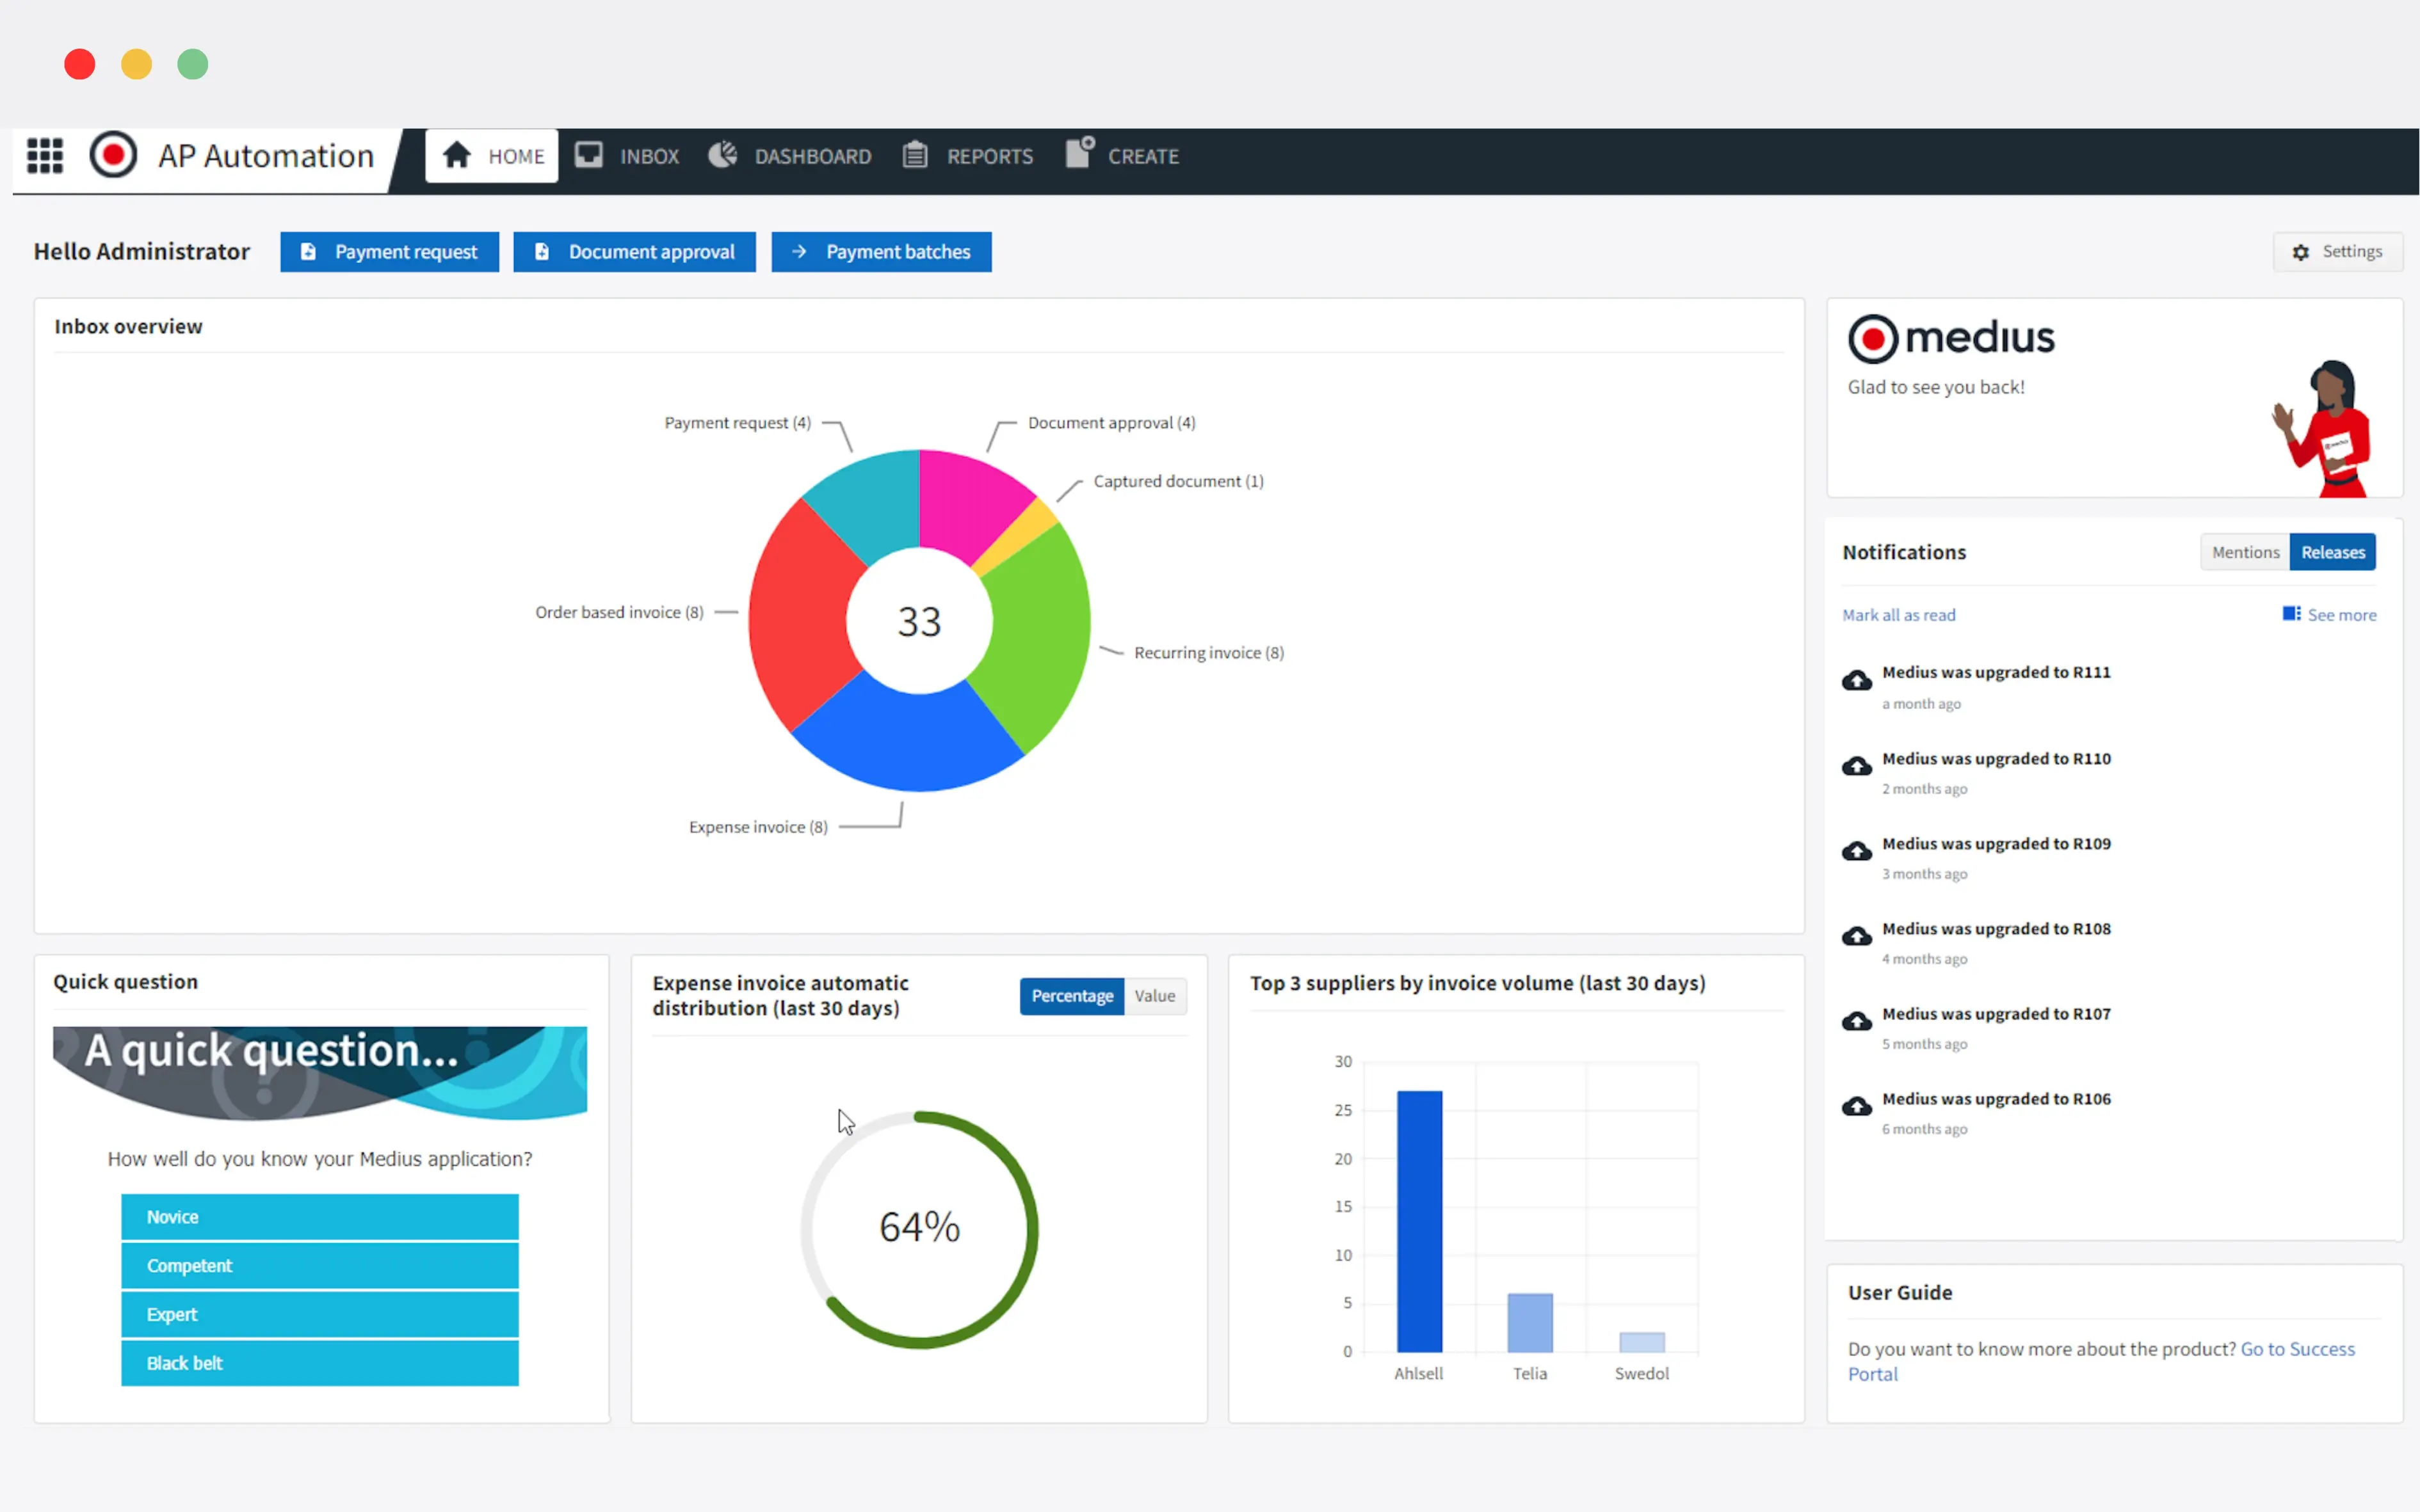Click the Reports clipboard icon

(x=914, y=155)
